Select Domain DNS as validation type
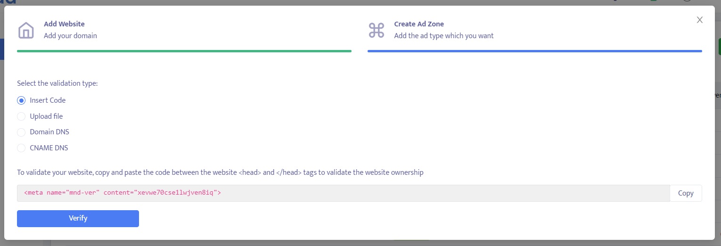 (x=21, y=132)
